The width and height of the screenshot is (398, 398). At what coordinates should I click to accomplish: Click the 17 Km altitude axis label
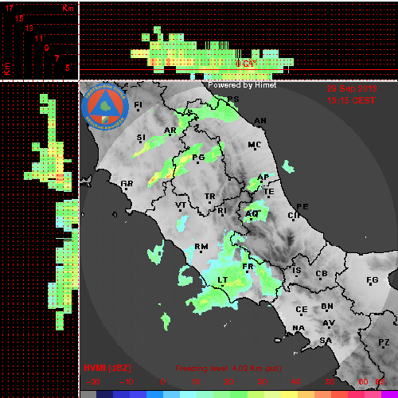tap(10, 8)
